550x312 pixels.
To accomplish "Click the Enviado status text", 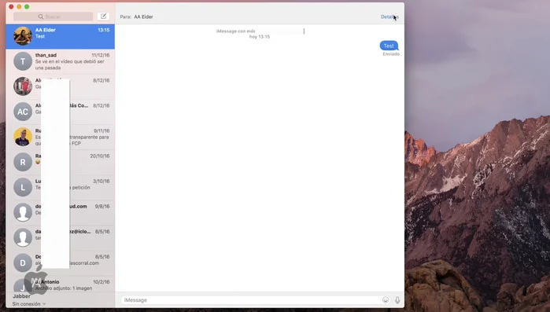I will pos(391,54).
